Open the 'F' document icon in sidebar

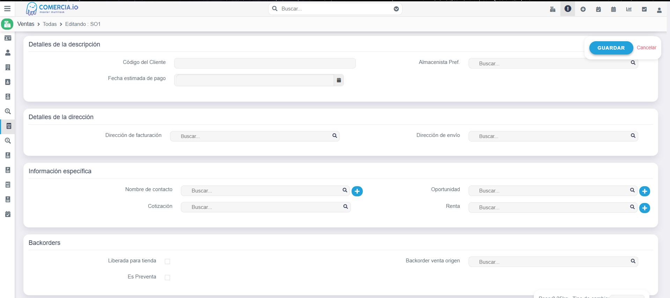click(8, 155)
